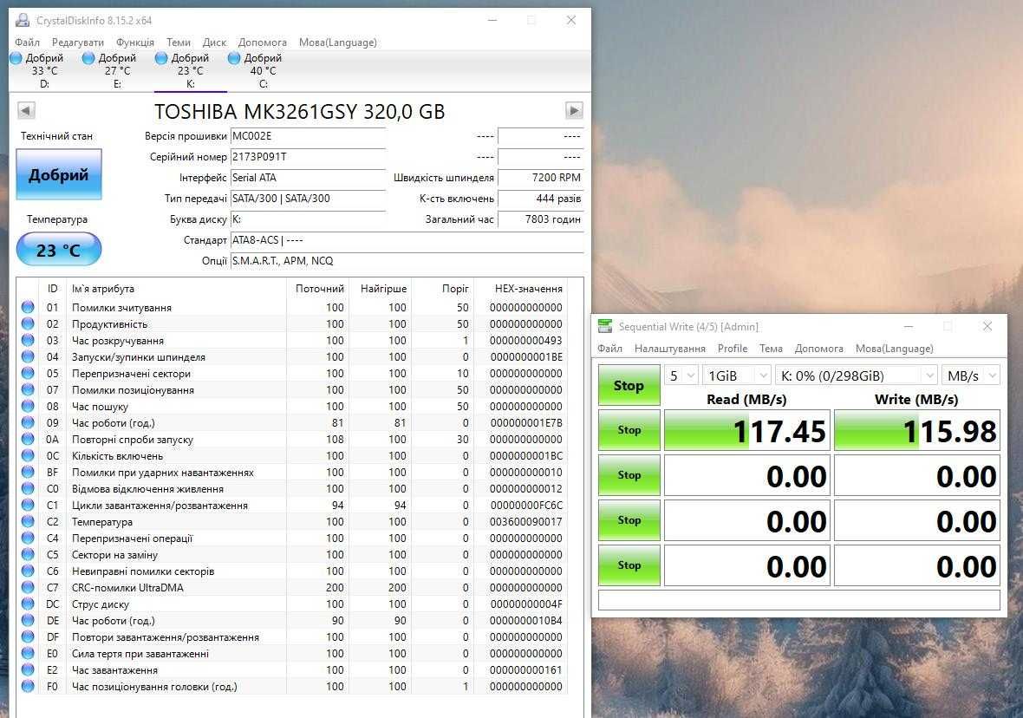The width and height of the screenshot is (1023, 718).
Task: Click status orb of disk E:
Action: 88,58
